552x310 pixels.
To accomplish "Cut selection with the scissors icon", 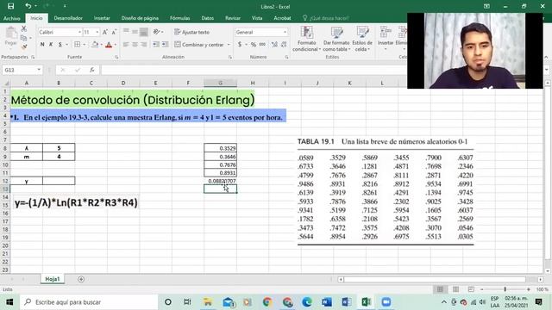I will point(24,28).
